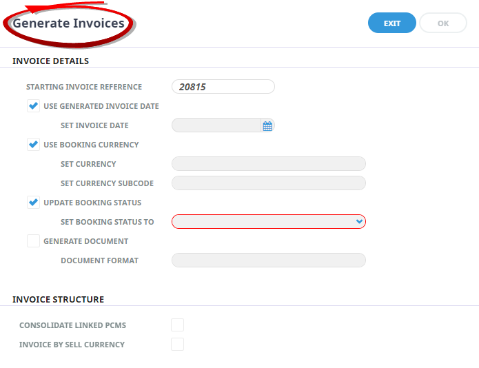Viewport: 479px width, 368px height.
Task: Uncheck Use Generated Invoice Date
Action: (33, 106)
